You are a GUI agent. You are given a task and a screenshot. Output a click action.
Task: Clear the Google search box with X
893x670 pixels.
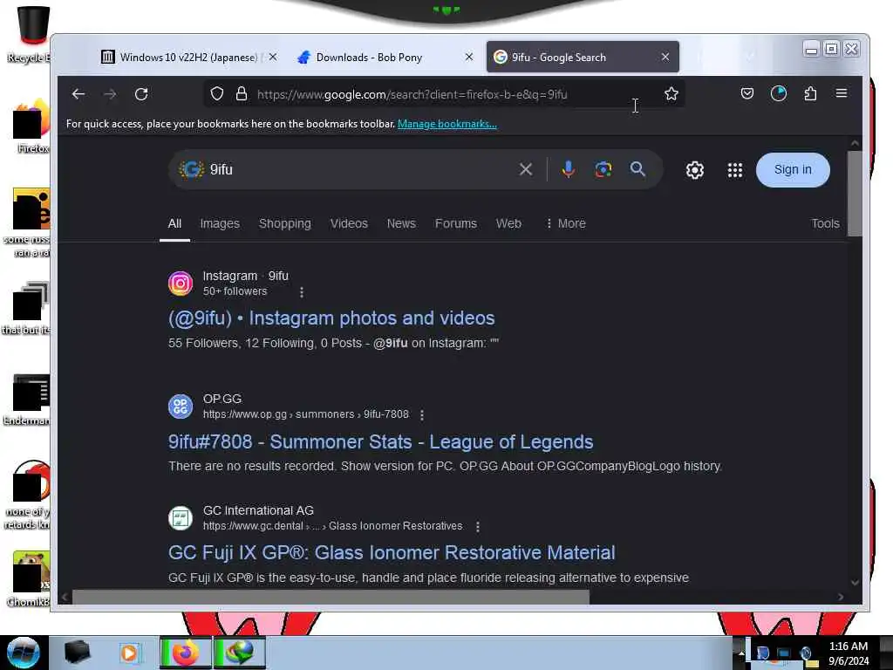coord(526,169)
